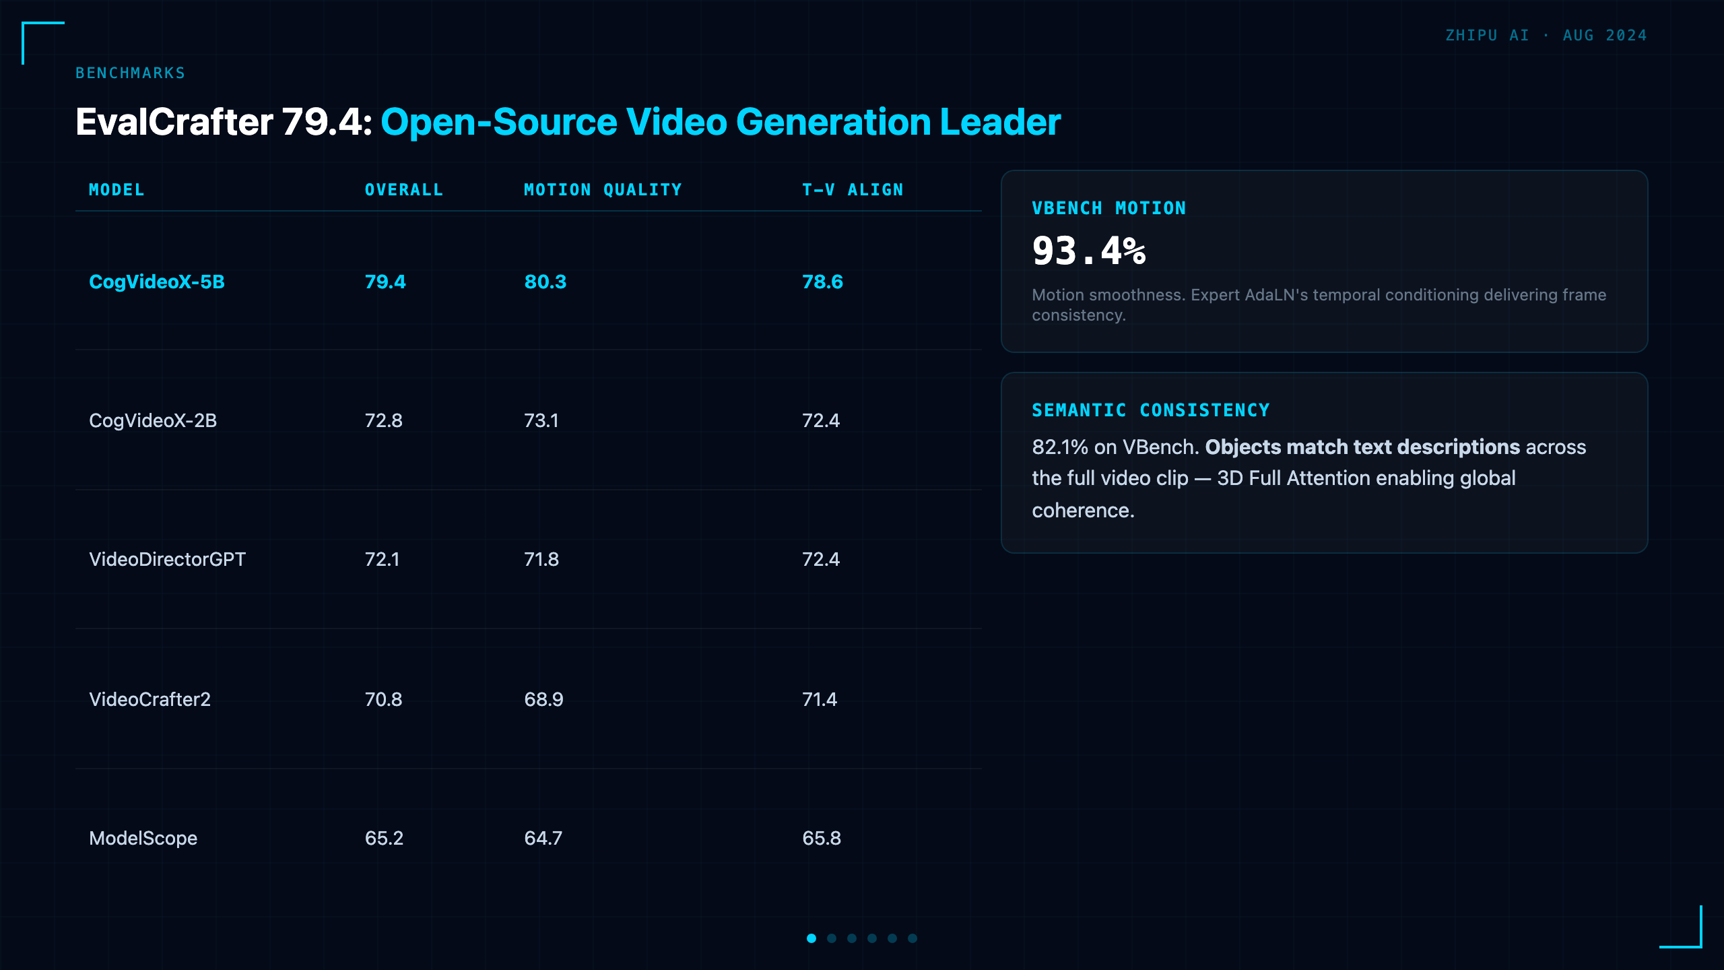Select the ModelScope table row
This screenshot has height=970, width=1724.
pos(529,838)
